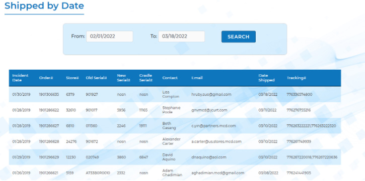Click incident date 01/29/2019
This screenshot has width=365, height=181.
point(21,157)
